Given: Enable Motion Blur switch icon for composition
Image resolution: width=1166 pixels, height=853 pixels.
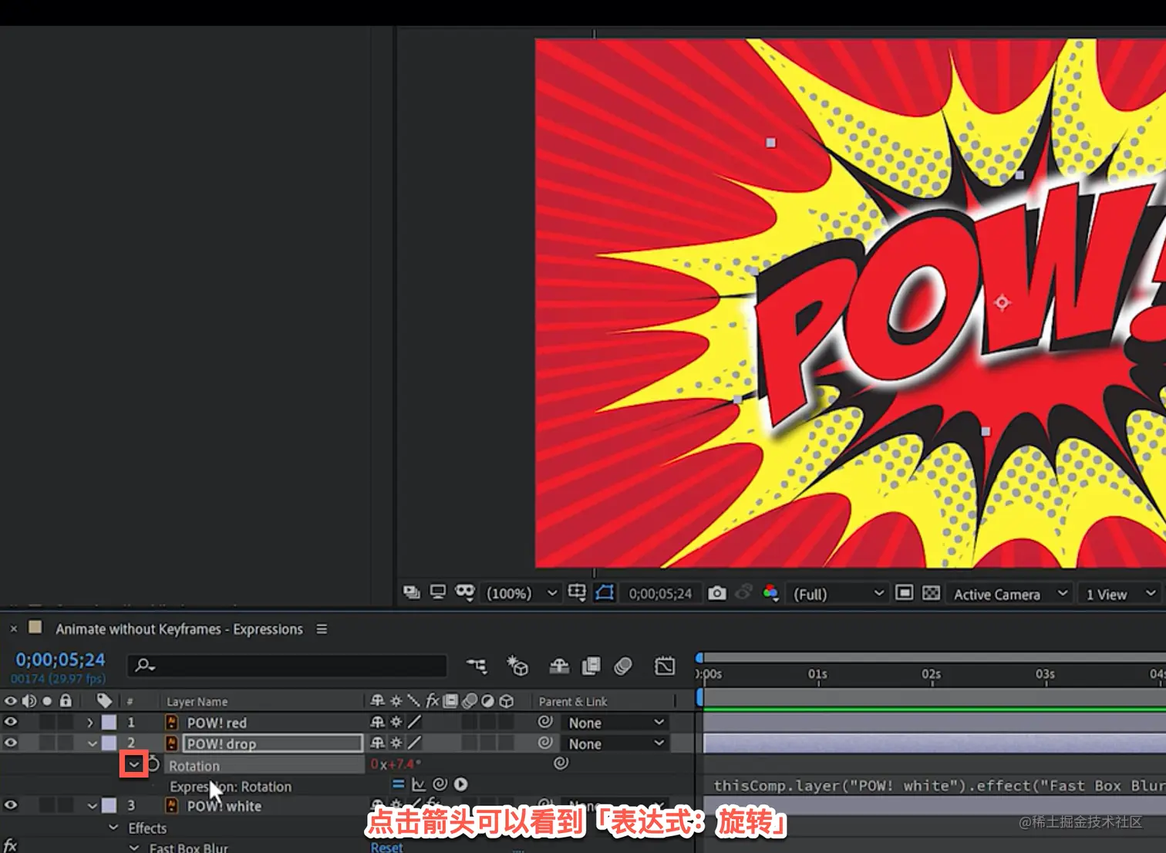Looking at the screenshot, I should [x=623, y=666].
